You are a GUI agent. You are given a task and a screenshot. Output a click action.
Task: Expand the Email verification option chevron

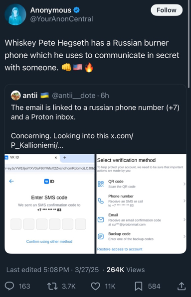tap(184, 219)
